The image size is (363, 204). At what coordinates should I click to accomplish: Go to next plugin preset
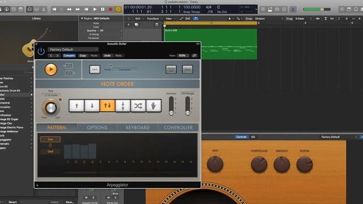[x=57, y=56]
